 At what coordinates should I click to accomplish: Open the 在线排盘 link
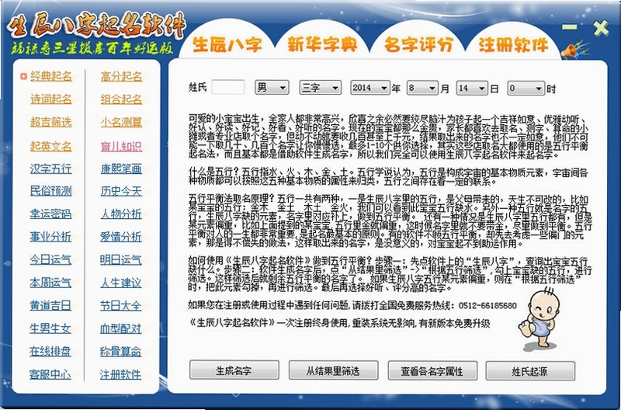pos(50,351)
